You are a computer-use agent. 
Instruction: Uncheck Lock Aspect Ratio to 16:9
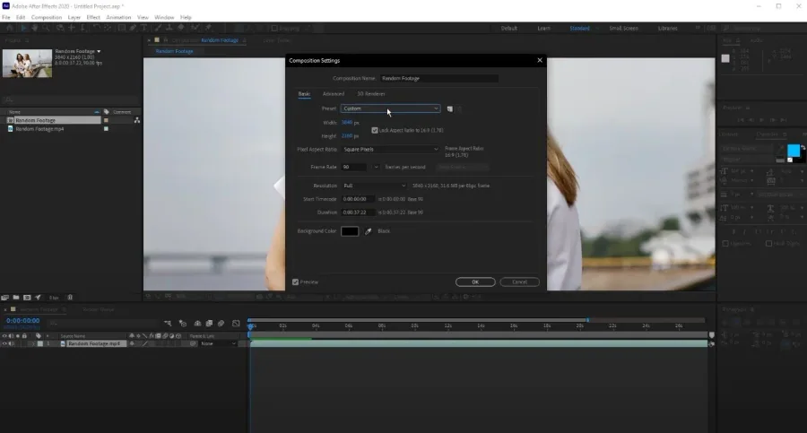[375, 130]
